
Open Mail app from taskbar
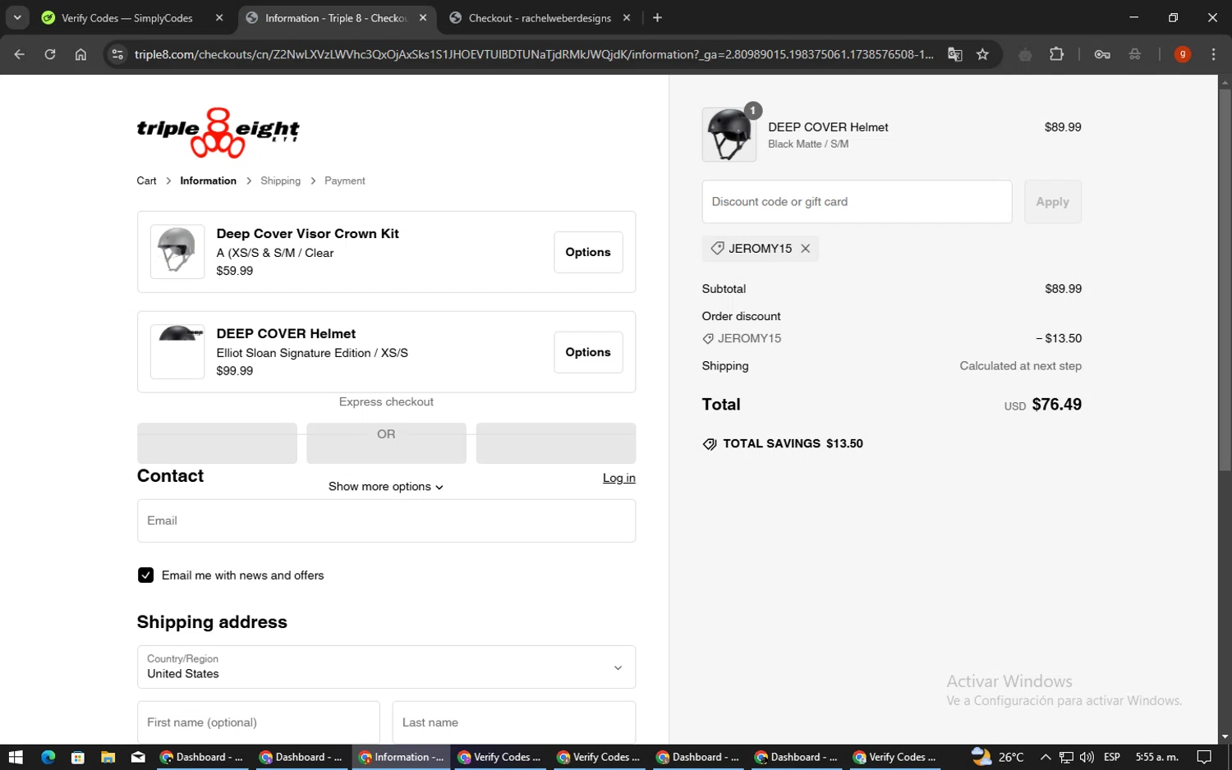pos(138,757)
